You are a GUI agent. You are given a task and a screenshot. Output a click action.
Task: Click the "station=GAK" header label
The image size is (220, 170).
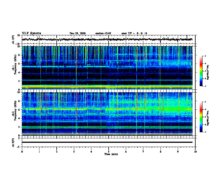(x=103, y=33)
